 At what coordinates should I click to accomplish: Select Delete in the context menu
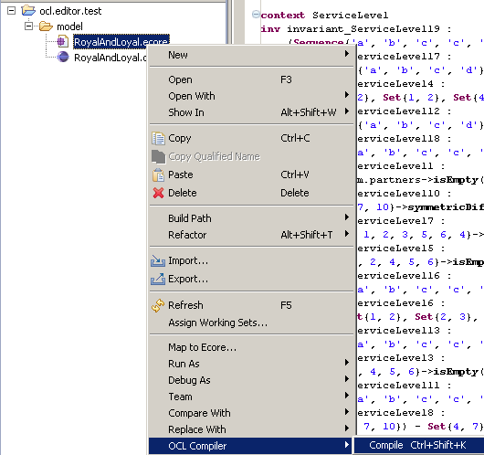point(251,193)
